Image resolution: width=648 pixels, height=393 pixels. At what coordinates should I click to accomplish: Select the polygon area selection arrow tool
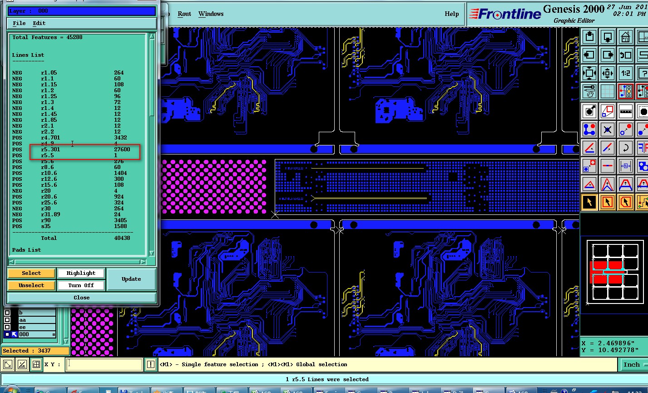pos(626,202)
